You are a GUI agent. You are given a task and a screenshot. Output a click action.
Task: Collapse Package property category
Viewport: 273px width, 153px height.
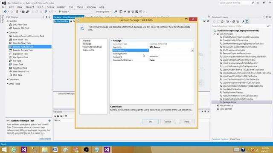click(x=111, y=40)
